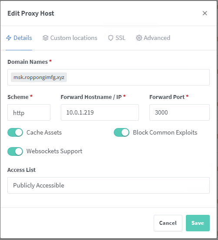Click the layers icon for Custom locations
This screenshot has height=240, width=218.
tap(45, 38)
